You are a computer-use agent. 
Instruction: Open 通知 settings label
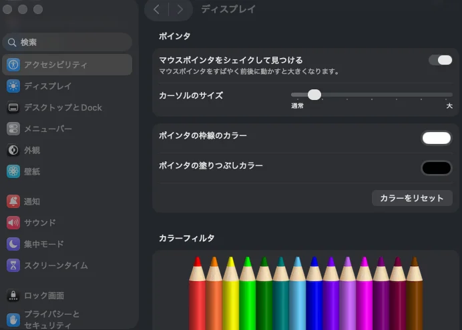(x=32, y=201)
